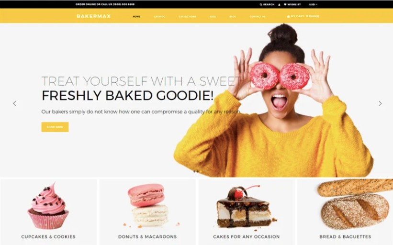Advance to next slide arrow

tap(380, 103)
